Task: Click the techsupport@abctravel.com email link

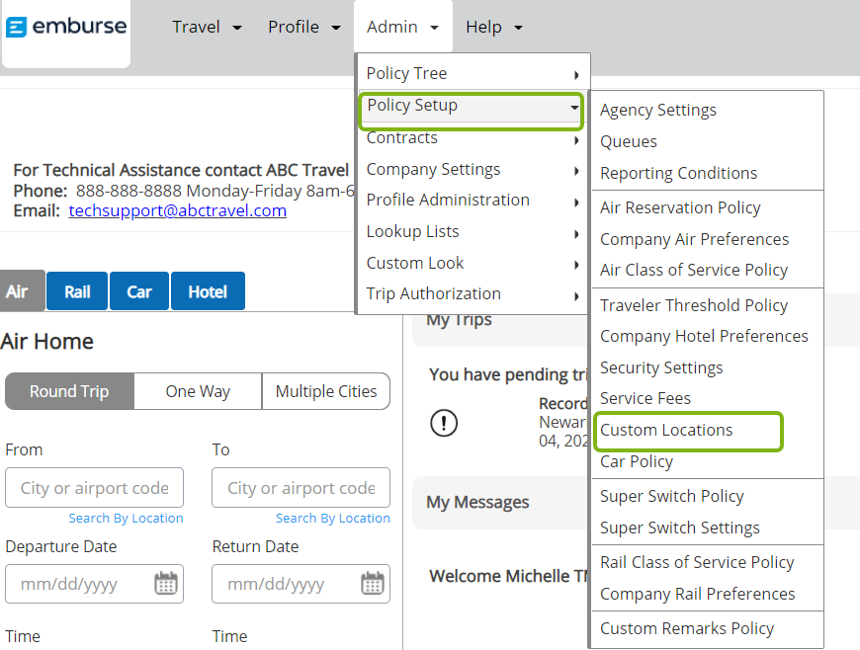Action: (177, 211)
